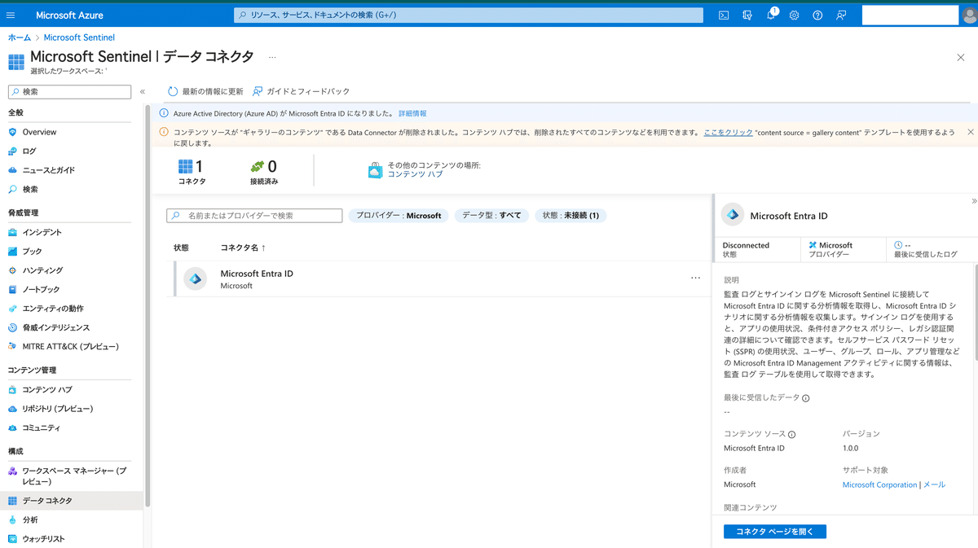This screenshot has width=978, height=548.
Task: Click info icon beside コンテンツ ソース
Action: click(x=791, y=435)
